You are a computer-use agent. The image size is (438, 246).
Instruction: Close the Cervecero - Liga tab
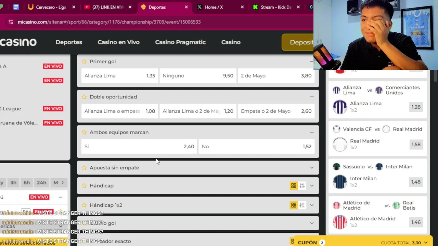(x=74, y=7)
